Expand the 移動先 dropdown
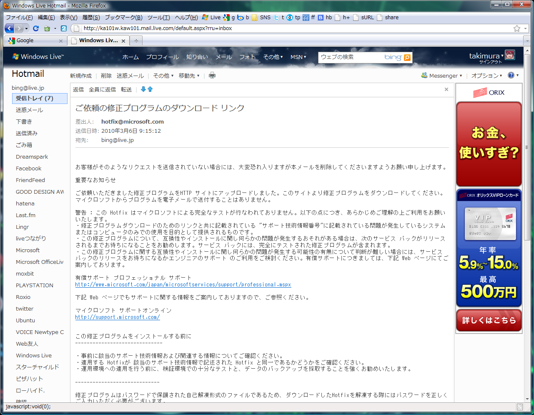The width and height of the screenshot is (534, 415). 189,76
